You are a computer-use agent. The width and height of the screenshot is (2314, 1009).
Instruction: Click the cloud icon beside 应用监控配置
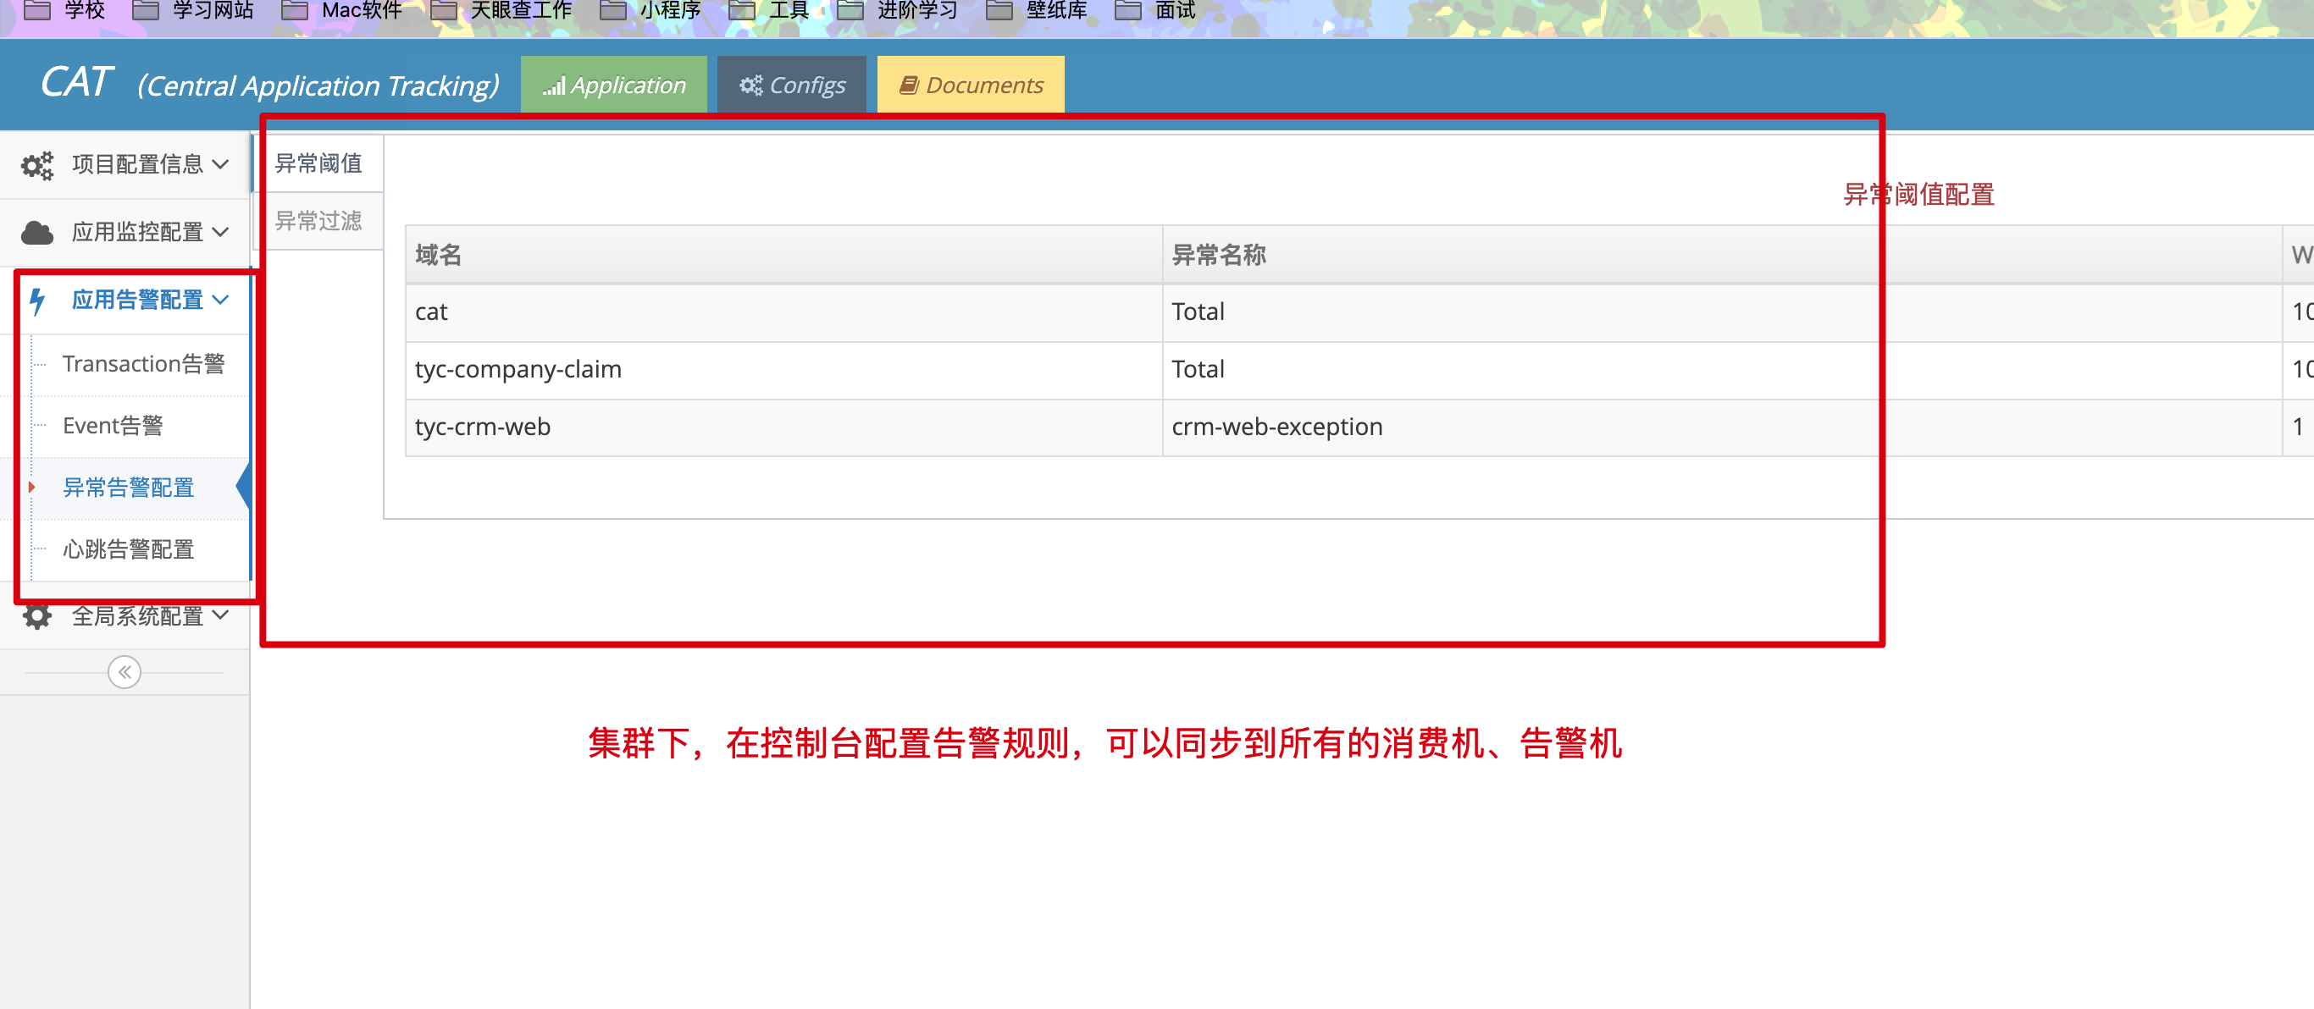click(38, 233)
